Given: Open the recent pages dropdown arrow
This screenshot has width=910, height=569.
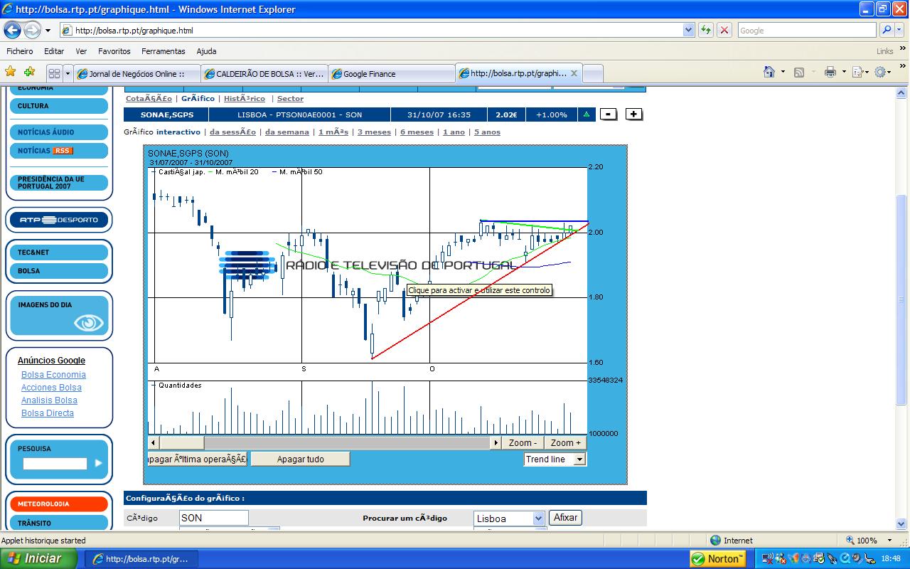Looking at the screenshot, I should coord(48,31).
